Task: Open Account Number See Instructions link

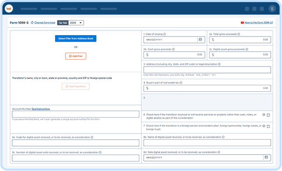Action: 41,109
